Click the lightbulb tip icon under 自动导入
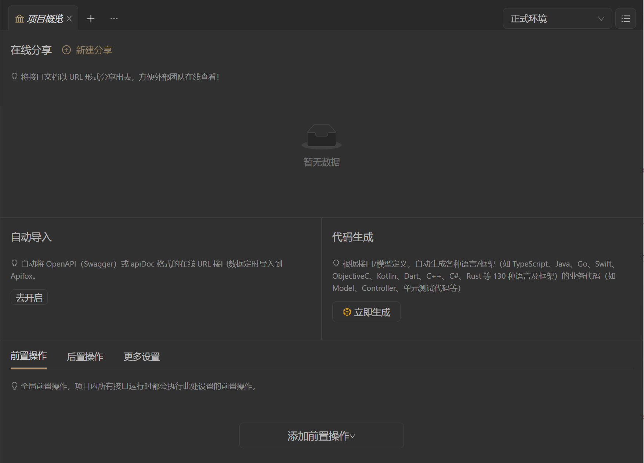The height and width of the screenshot is (463, 644). point(14,264)
